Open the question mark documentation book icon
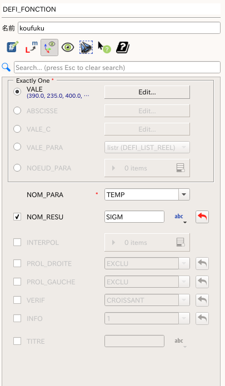 (x=123, y=47)
